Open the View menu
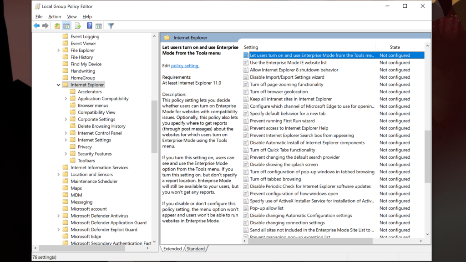This screenshot has height=262, width=466. [71, 17]
